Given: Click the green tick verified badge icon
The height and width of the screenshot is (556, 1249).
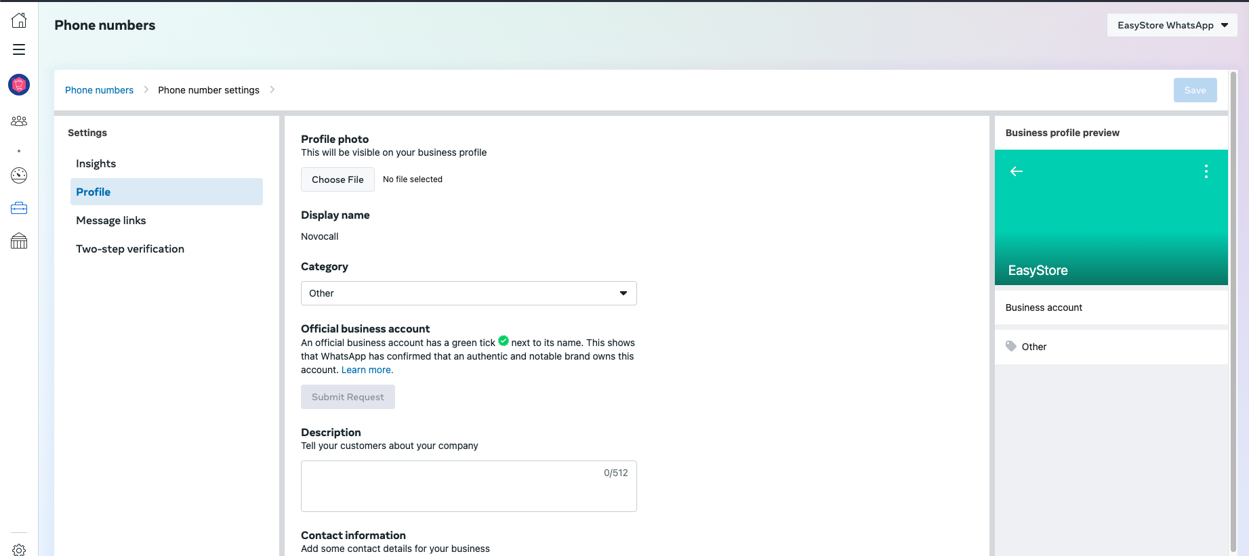Looking at the screenshot, I should click(504, 341).
